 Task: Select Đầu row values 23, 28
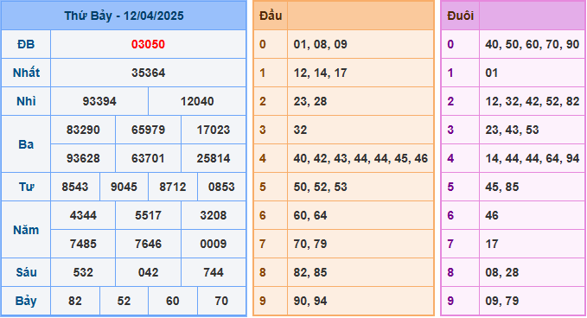310,101
